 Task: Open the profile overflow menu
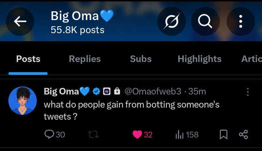coord(241,22)
